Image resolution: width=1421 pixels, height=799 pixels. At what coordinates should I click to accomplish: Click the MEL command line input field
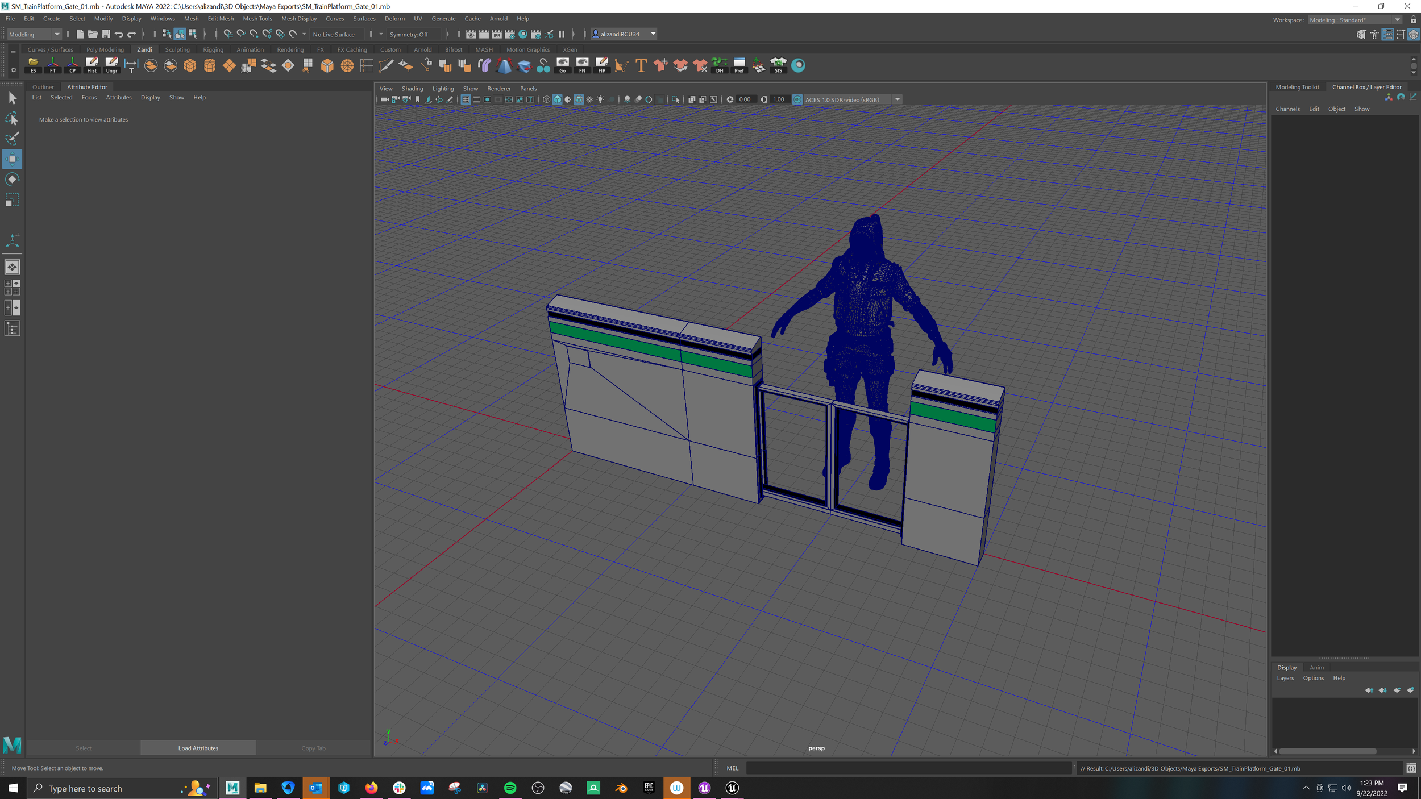(x=909, y=768)
